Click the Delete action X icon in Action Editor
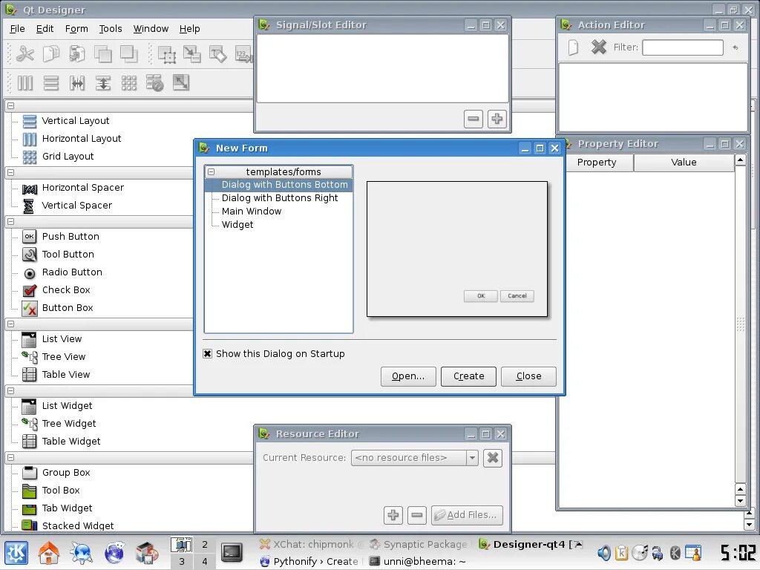760x570 pixels. pos(599,47)
